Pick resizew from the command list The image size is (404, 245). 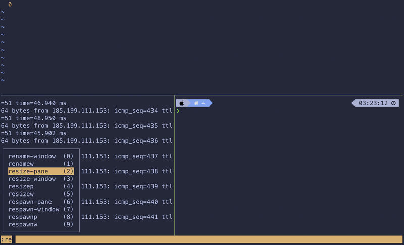(41, 194)
